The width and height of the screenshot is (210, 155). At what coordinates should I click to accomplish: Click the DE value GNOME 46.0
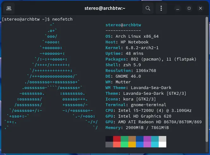pyautogui.click(x=128, y=76)
